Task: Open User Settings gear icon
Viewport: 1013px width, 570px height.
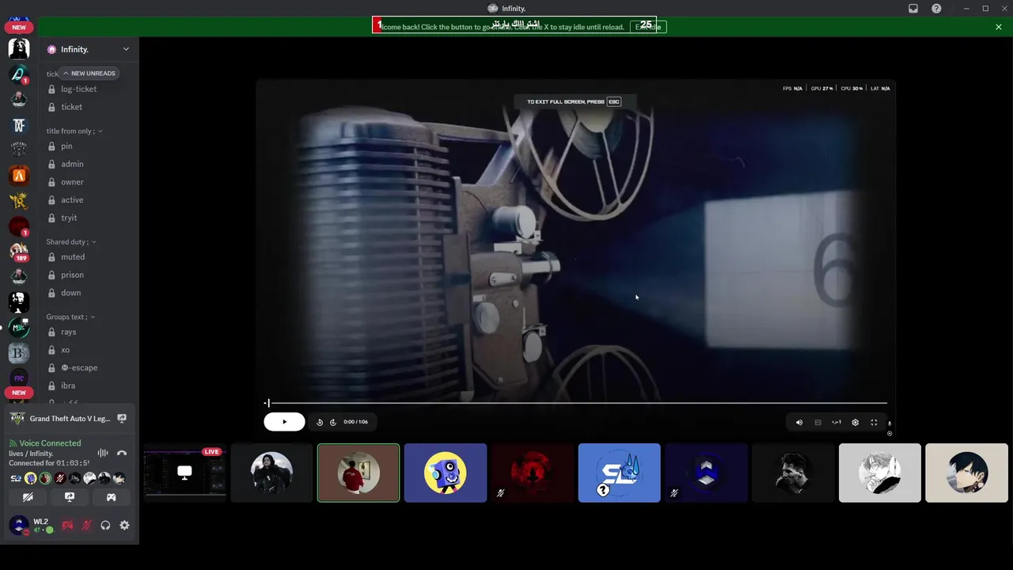Action: pyautogui.click(x=124, y=525)
